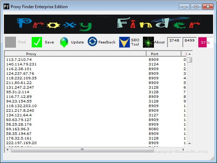217x163 pixels.
Task: Click port 8909 in the 113.7.210.74 row
Action: [x=154, y=59]
